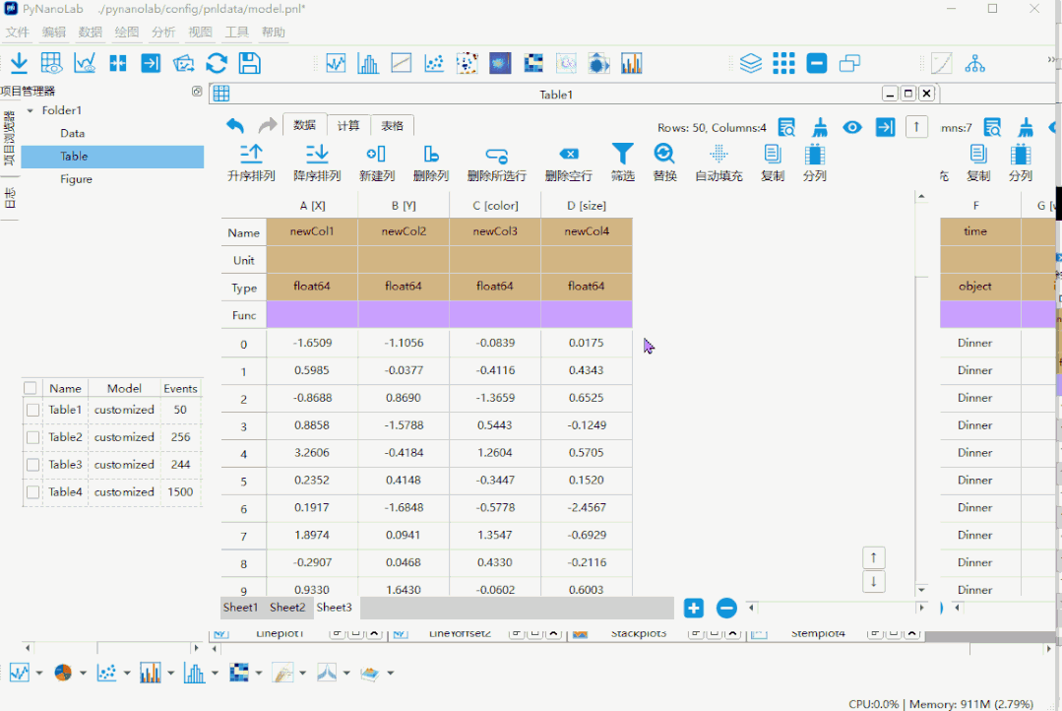Click 自动填充 auto fill tool

[718, 162]
